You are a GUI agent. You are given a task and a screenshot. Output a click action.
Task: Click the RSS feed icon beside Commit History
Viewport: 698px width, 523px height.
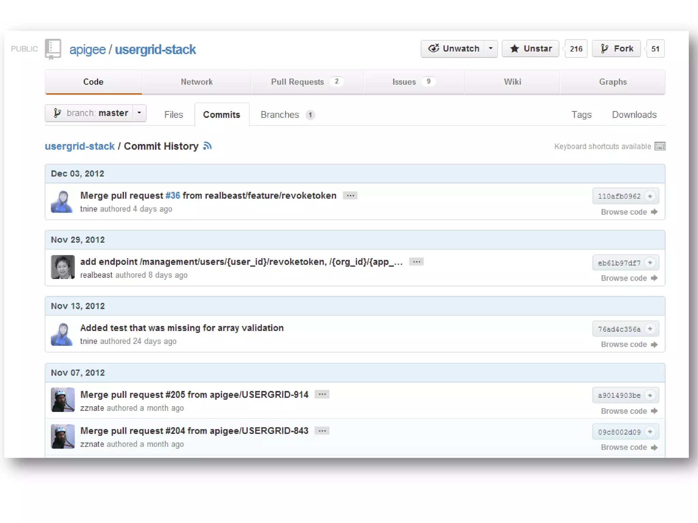[x=207, y=146]
